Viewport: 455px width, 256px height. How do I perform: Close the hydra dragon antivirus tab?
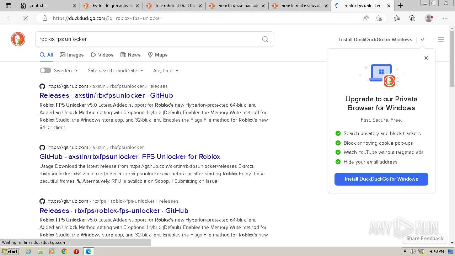point(137,6)
